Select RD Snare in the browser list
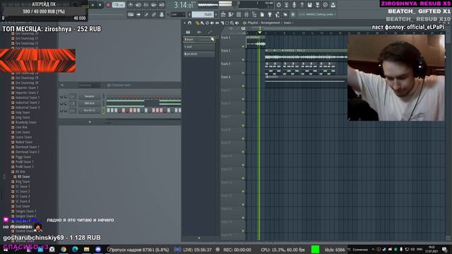The height and width of the screenshot is (254, 452). pyautogui.click(x=23, y=176)
